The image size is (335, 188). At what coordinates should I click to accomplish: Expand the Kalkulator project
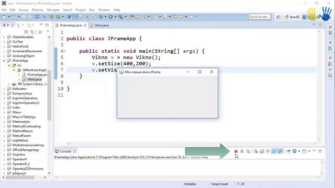pos(4,89)
